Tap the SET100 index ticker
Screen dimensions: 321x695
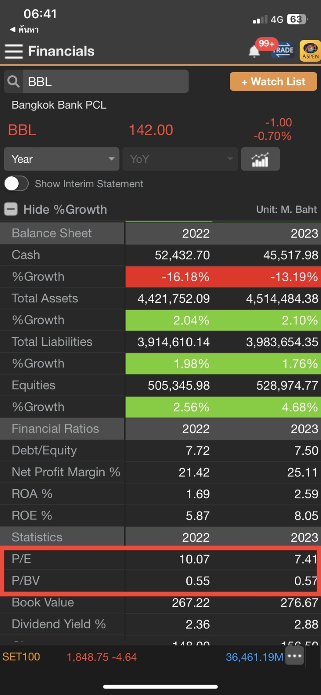[21, 657]
